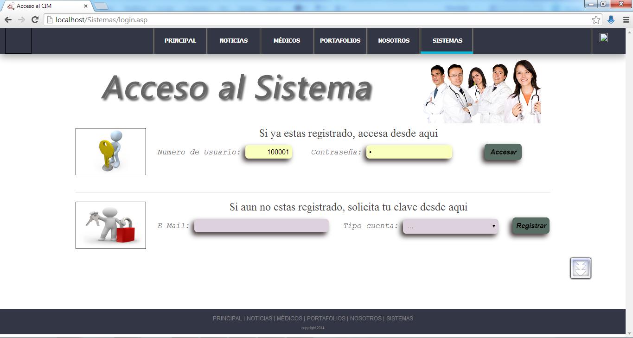Click 'Si ya estas registrado' text
633x338 pixels.
[x=348, y=134]
